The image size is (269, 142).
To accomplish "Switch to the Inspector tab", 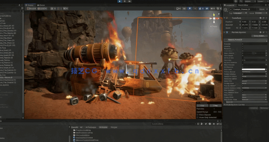I will pos(230,5).
